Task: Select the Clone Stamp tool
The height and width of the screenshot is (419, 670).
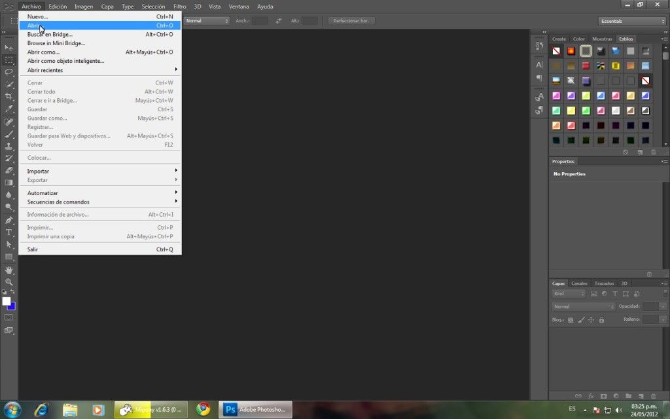Action: coord(9,146)
